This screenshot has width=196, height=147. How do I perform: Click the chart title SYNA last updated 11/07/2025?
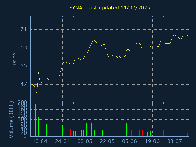pos(110,8)
